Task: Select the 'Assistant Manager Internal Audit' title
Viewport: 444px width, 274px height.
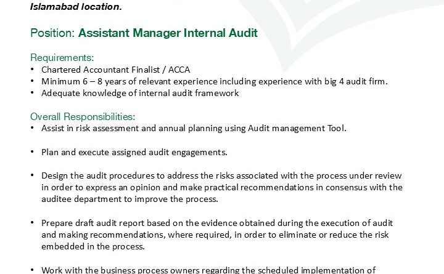Action: [x=168, y=33]
